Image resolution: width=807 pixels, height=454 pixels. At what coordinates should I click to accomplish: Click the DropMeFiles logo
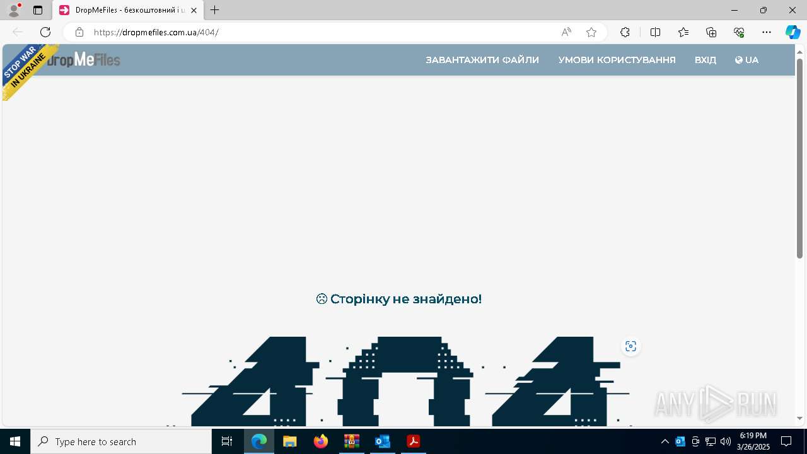point(83,60)
